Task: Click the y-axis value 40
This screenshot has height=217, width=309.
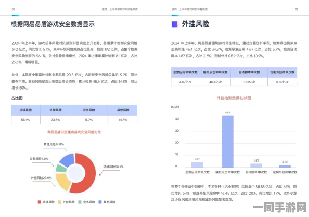Action: point(177,119)
